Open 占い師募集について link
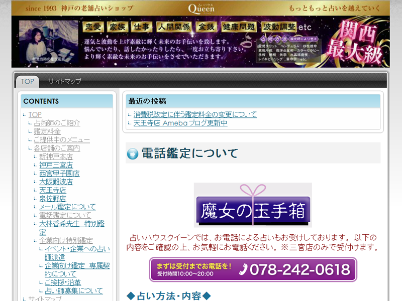The width and height of the screenshot is (402, 301). 74,290
